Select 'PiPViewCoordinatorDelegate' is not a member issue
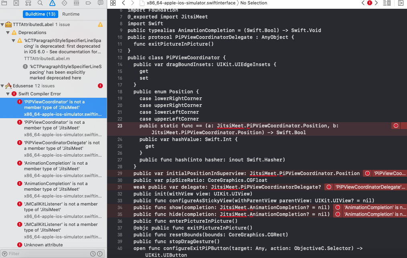This screenshot has width=407, height=258. click(53, 149)
